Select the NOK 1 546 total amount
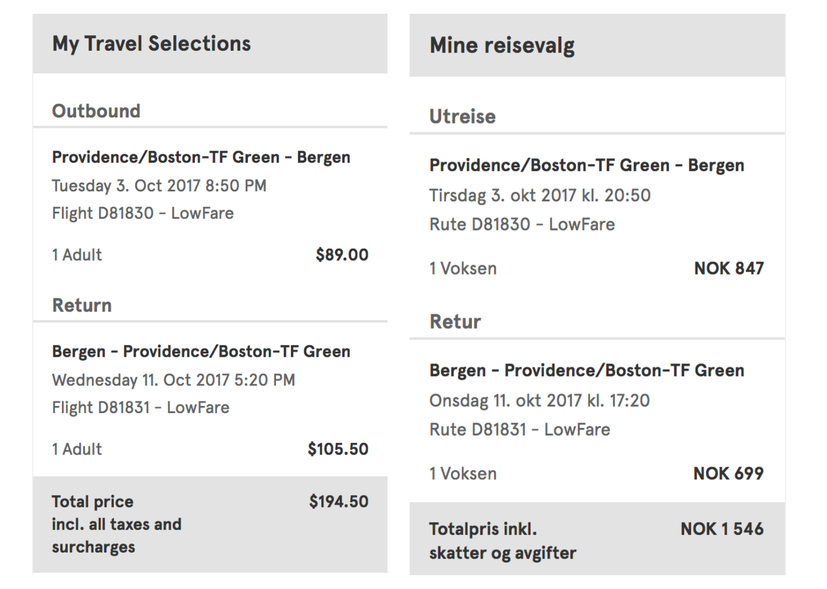 722,529
